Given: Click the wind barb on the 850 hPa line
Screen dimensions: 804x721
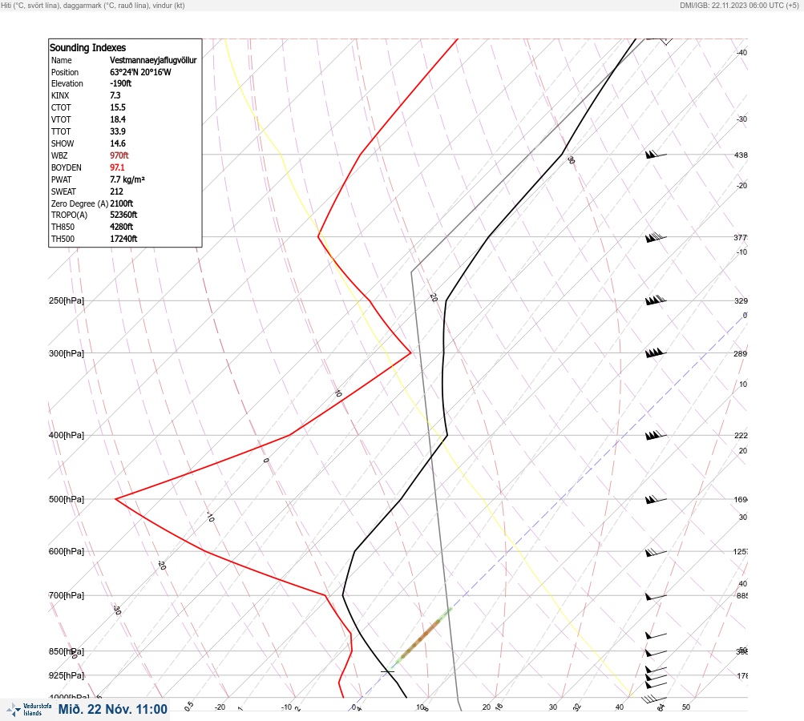Looking at the screenshot, I should tap(656, 653).
